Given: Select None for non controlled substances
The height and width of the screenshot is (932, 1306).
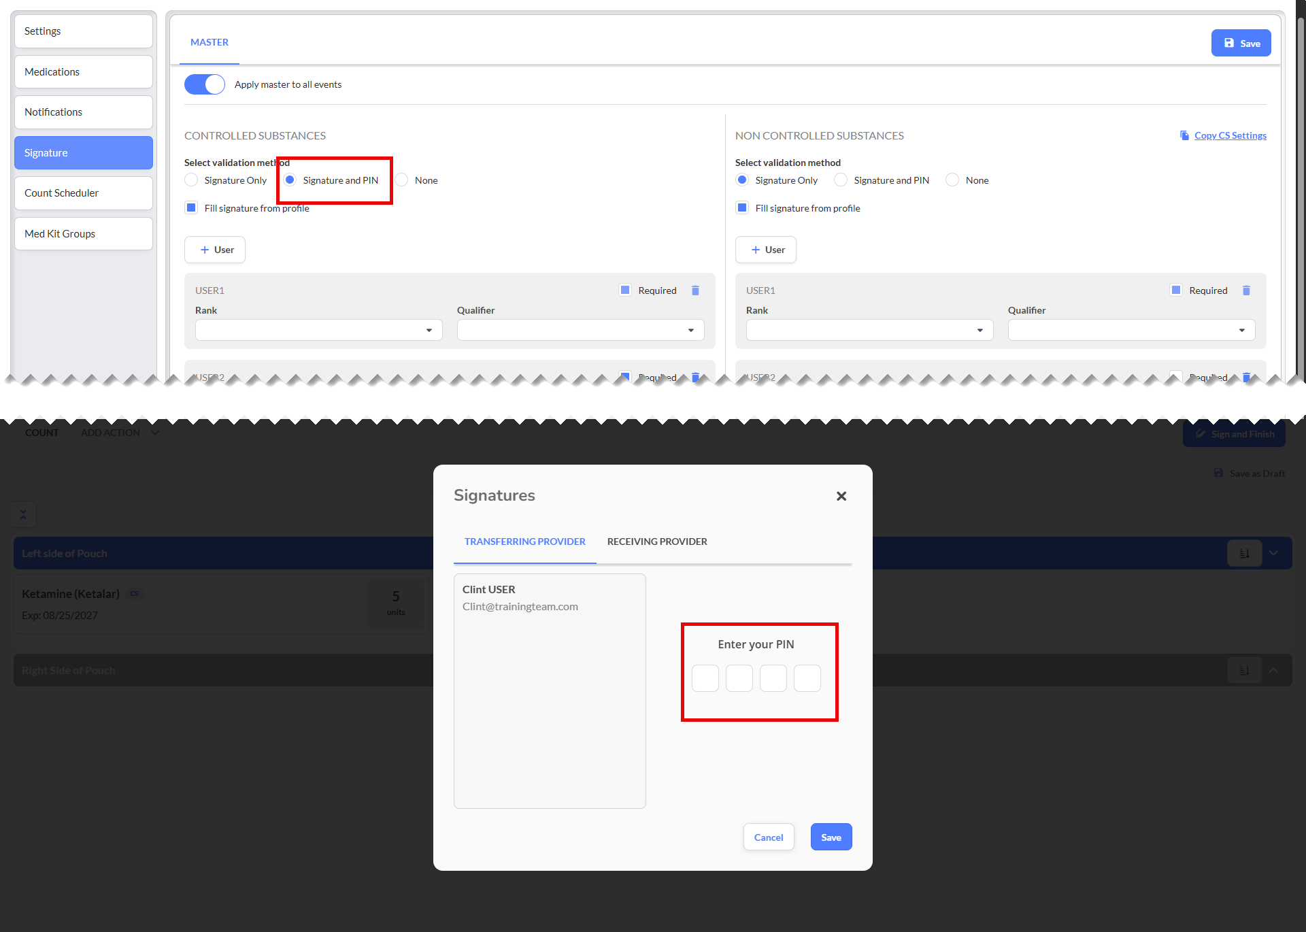Looking at the screenshot, I should pos(953,180).
